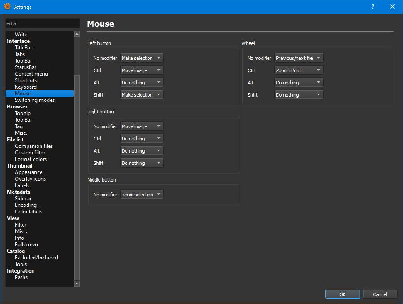Open Left button No modifier dropdown
Viewport: 403px width, 304px height.
click(141, 58)
